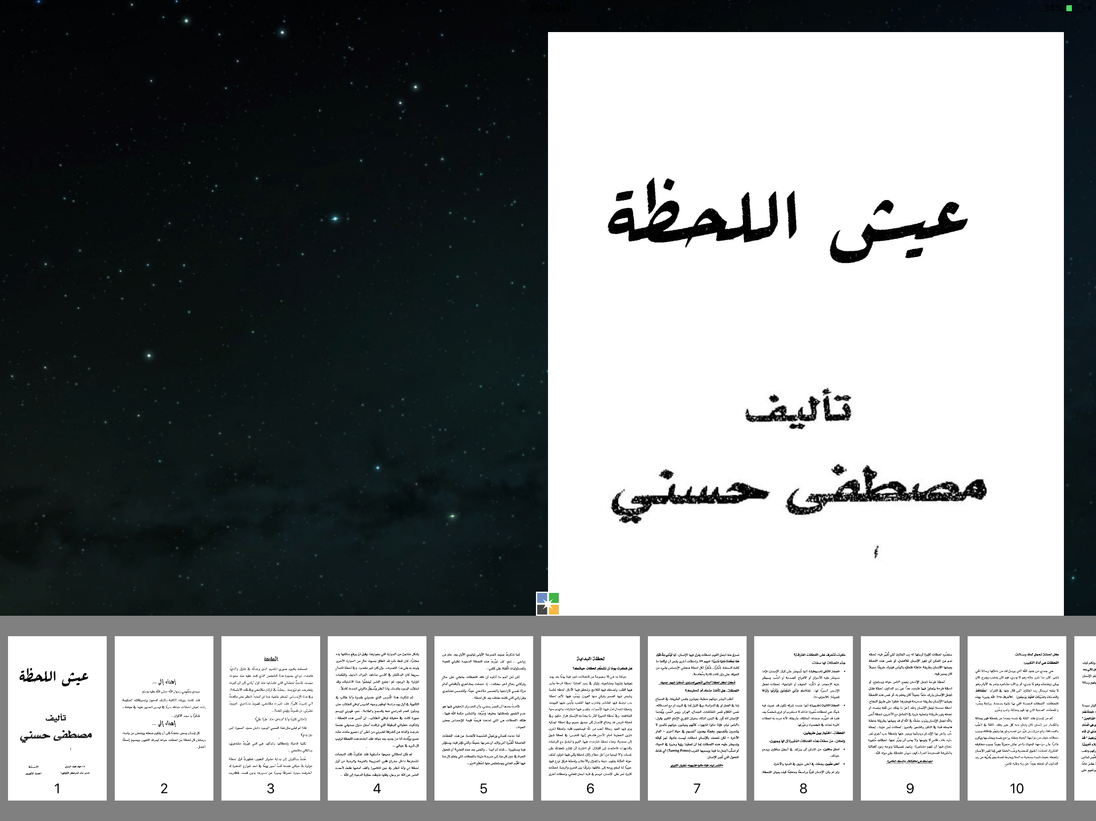The width and height of the screenshot is (1096, 821).
Task: Go to page 9 thumbnail
Action: pos(910,718)
